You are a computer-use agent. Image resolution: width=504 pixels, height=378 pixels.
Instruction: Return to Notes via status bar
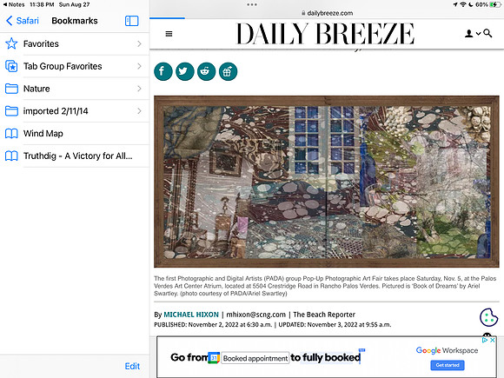(14, 4)
